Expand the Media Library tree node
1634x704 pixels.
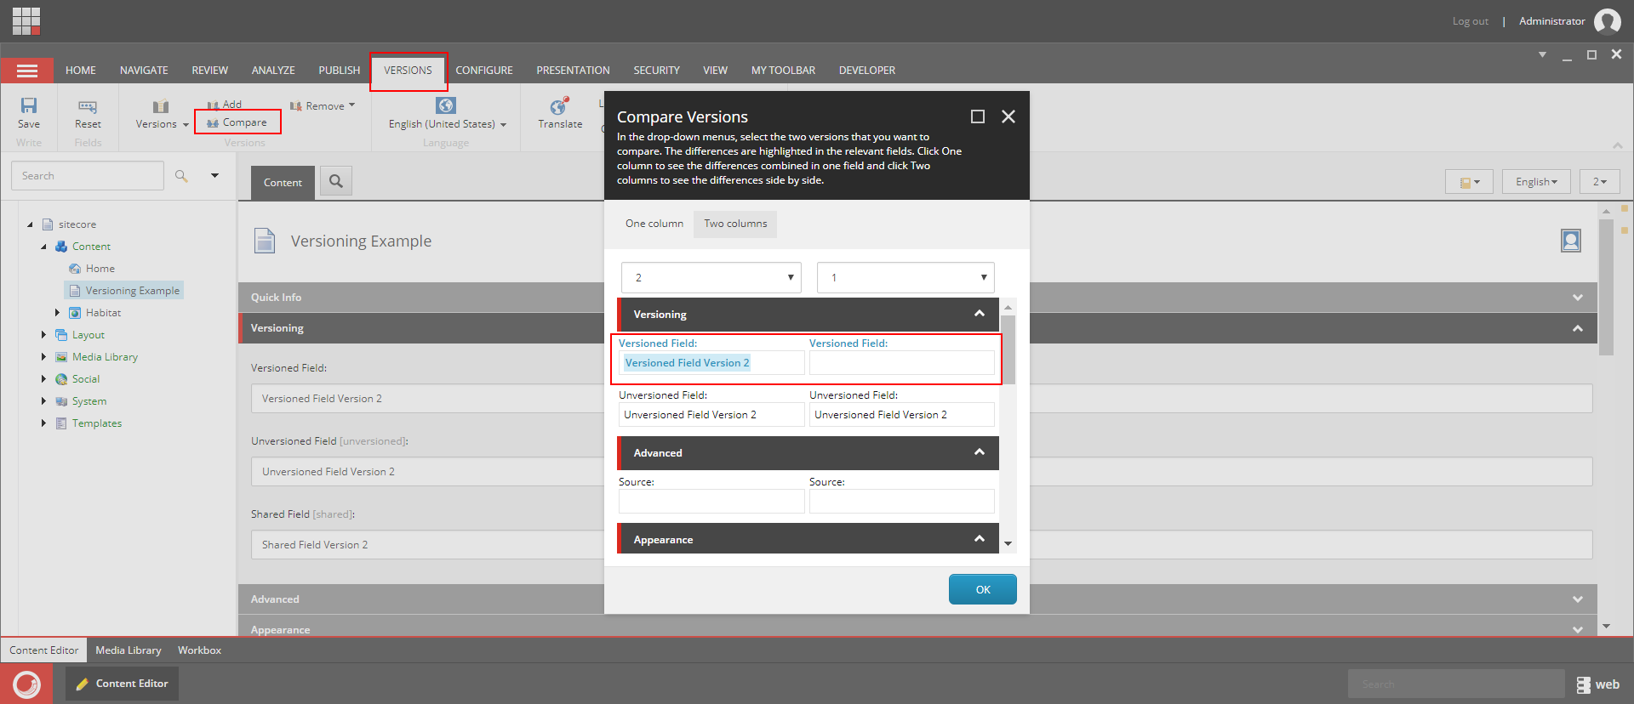click(x=43, y=357)
